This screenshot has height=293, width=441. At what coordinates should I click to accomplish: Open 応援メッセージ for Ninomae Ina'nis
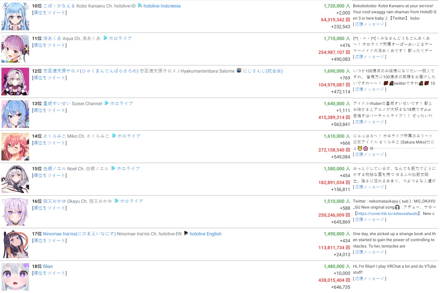370,252
